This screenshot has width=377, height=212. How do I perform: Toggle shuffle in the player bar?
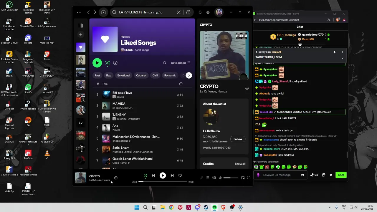coord(145,175)
